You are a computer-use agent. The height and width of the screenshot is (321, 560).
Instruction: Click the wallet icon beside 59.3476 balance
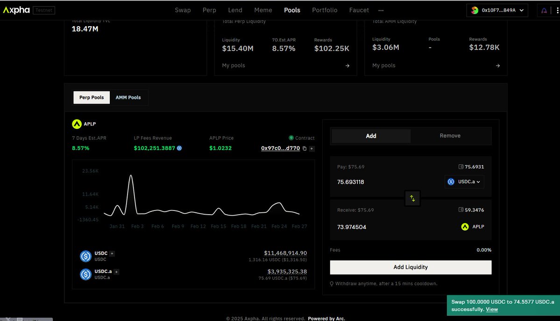pos(461,209)
